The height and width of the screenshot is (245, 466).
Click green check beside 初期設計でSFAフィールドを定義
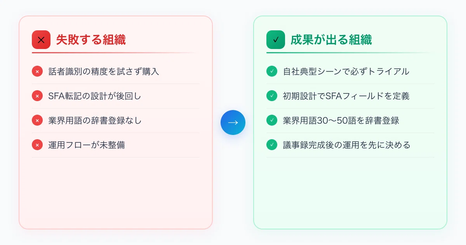pyautogui.click(x=272, y=96)
